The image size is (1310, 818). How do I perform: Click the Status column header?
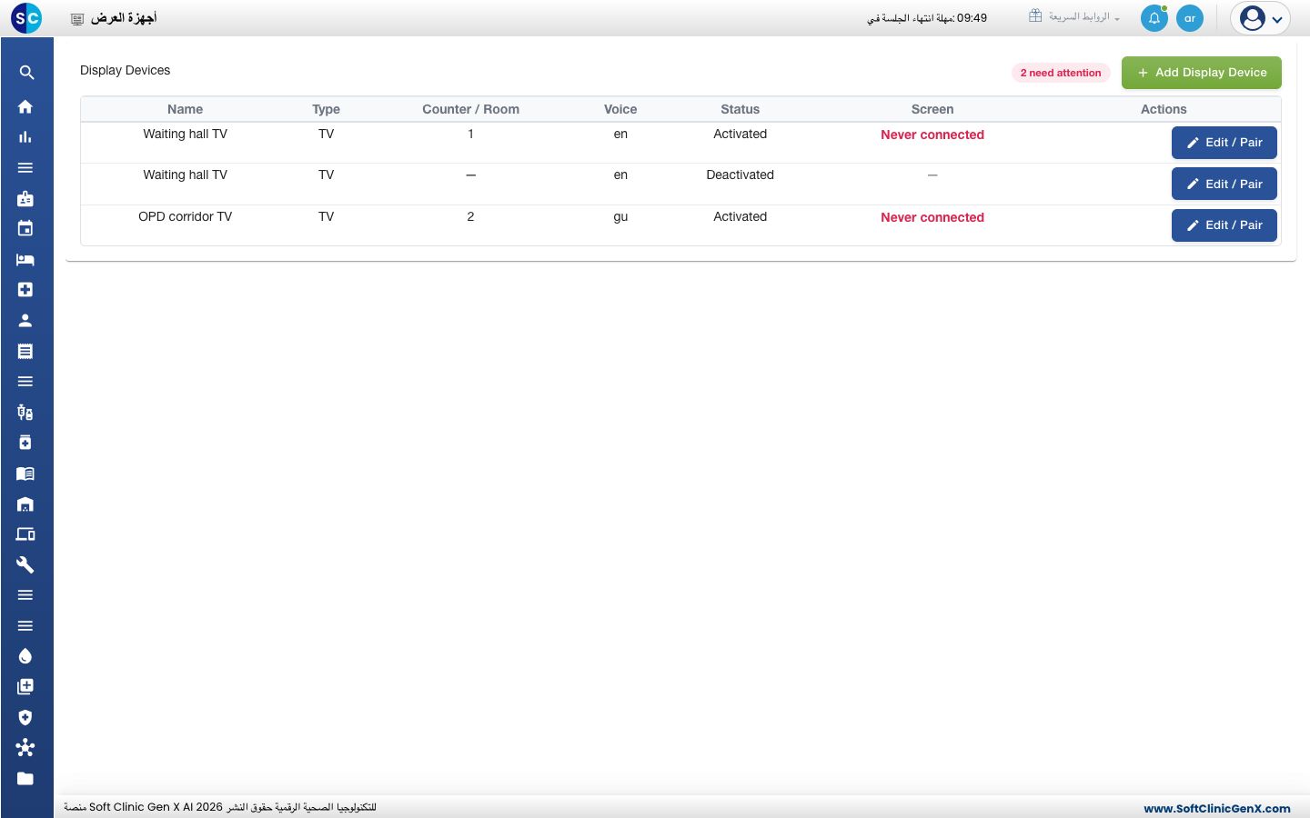coord(740,109)
